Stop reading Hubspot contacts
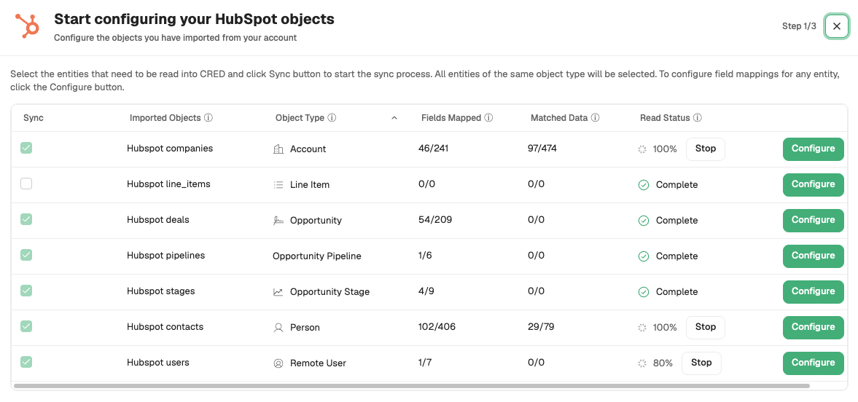This screenshot has width=858, height=402. click(706, 327)
